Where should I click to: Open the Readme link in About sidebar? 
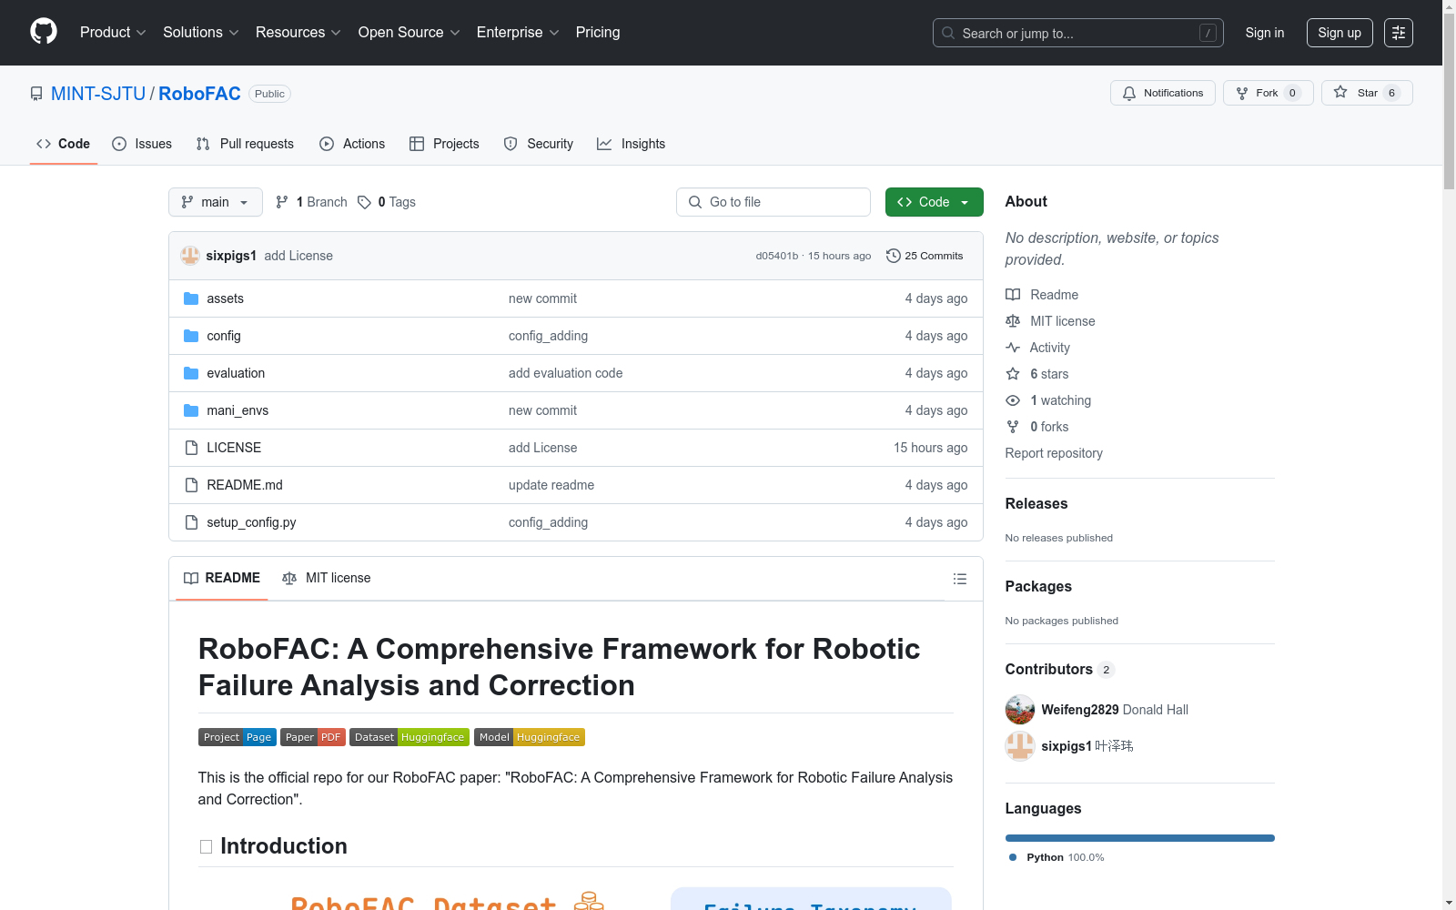(x=1042, y=295)
